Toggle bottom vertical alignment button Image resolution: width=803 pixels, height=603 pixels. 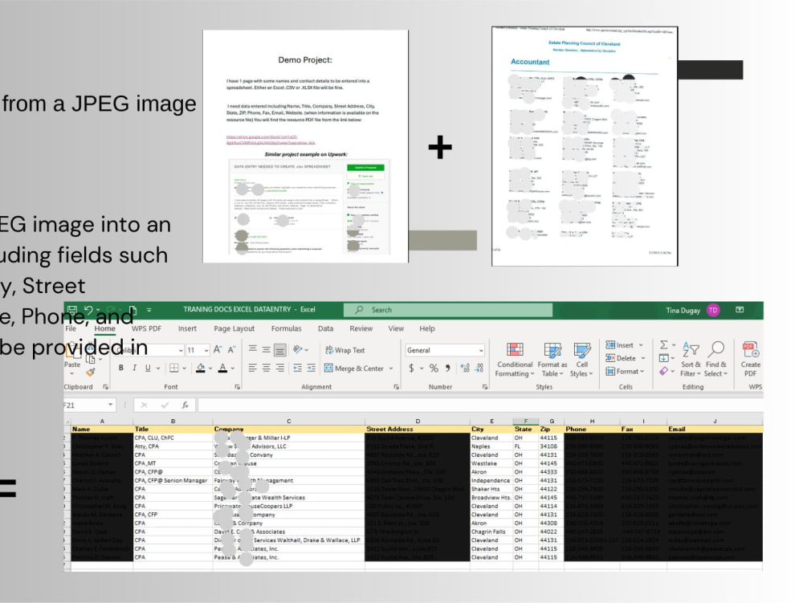point(279,350)
